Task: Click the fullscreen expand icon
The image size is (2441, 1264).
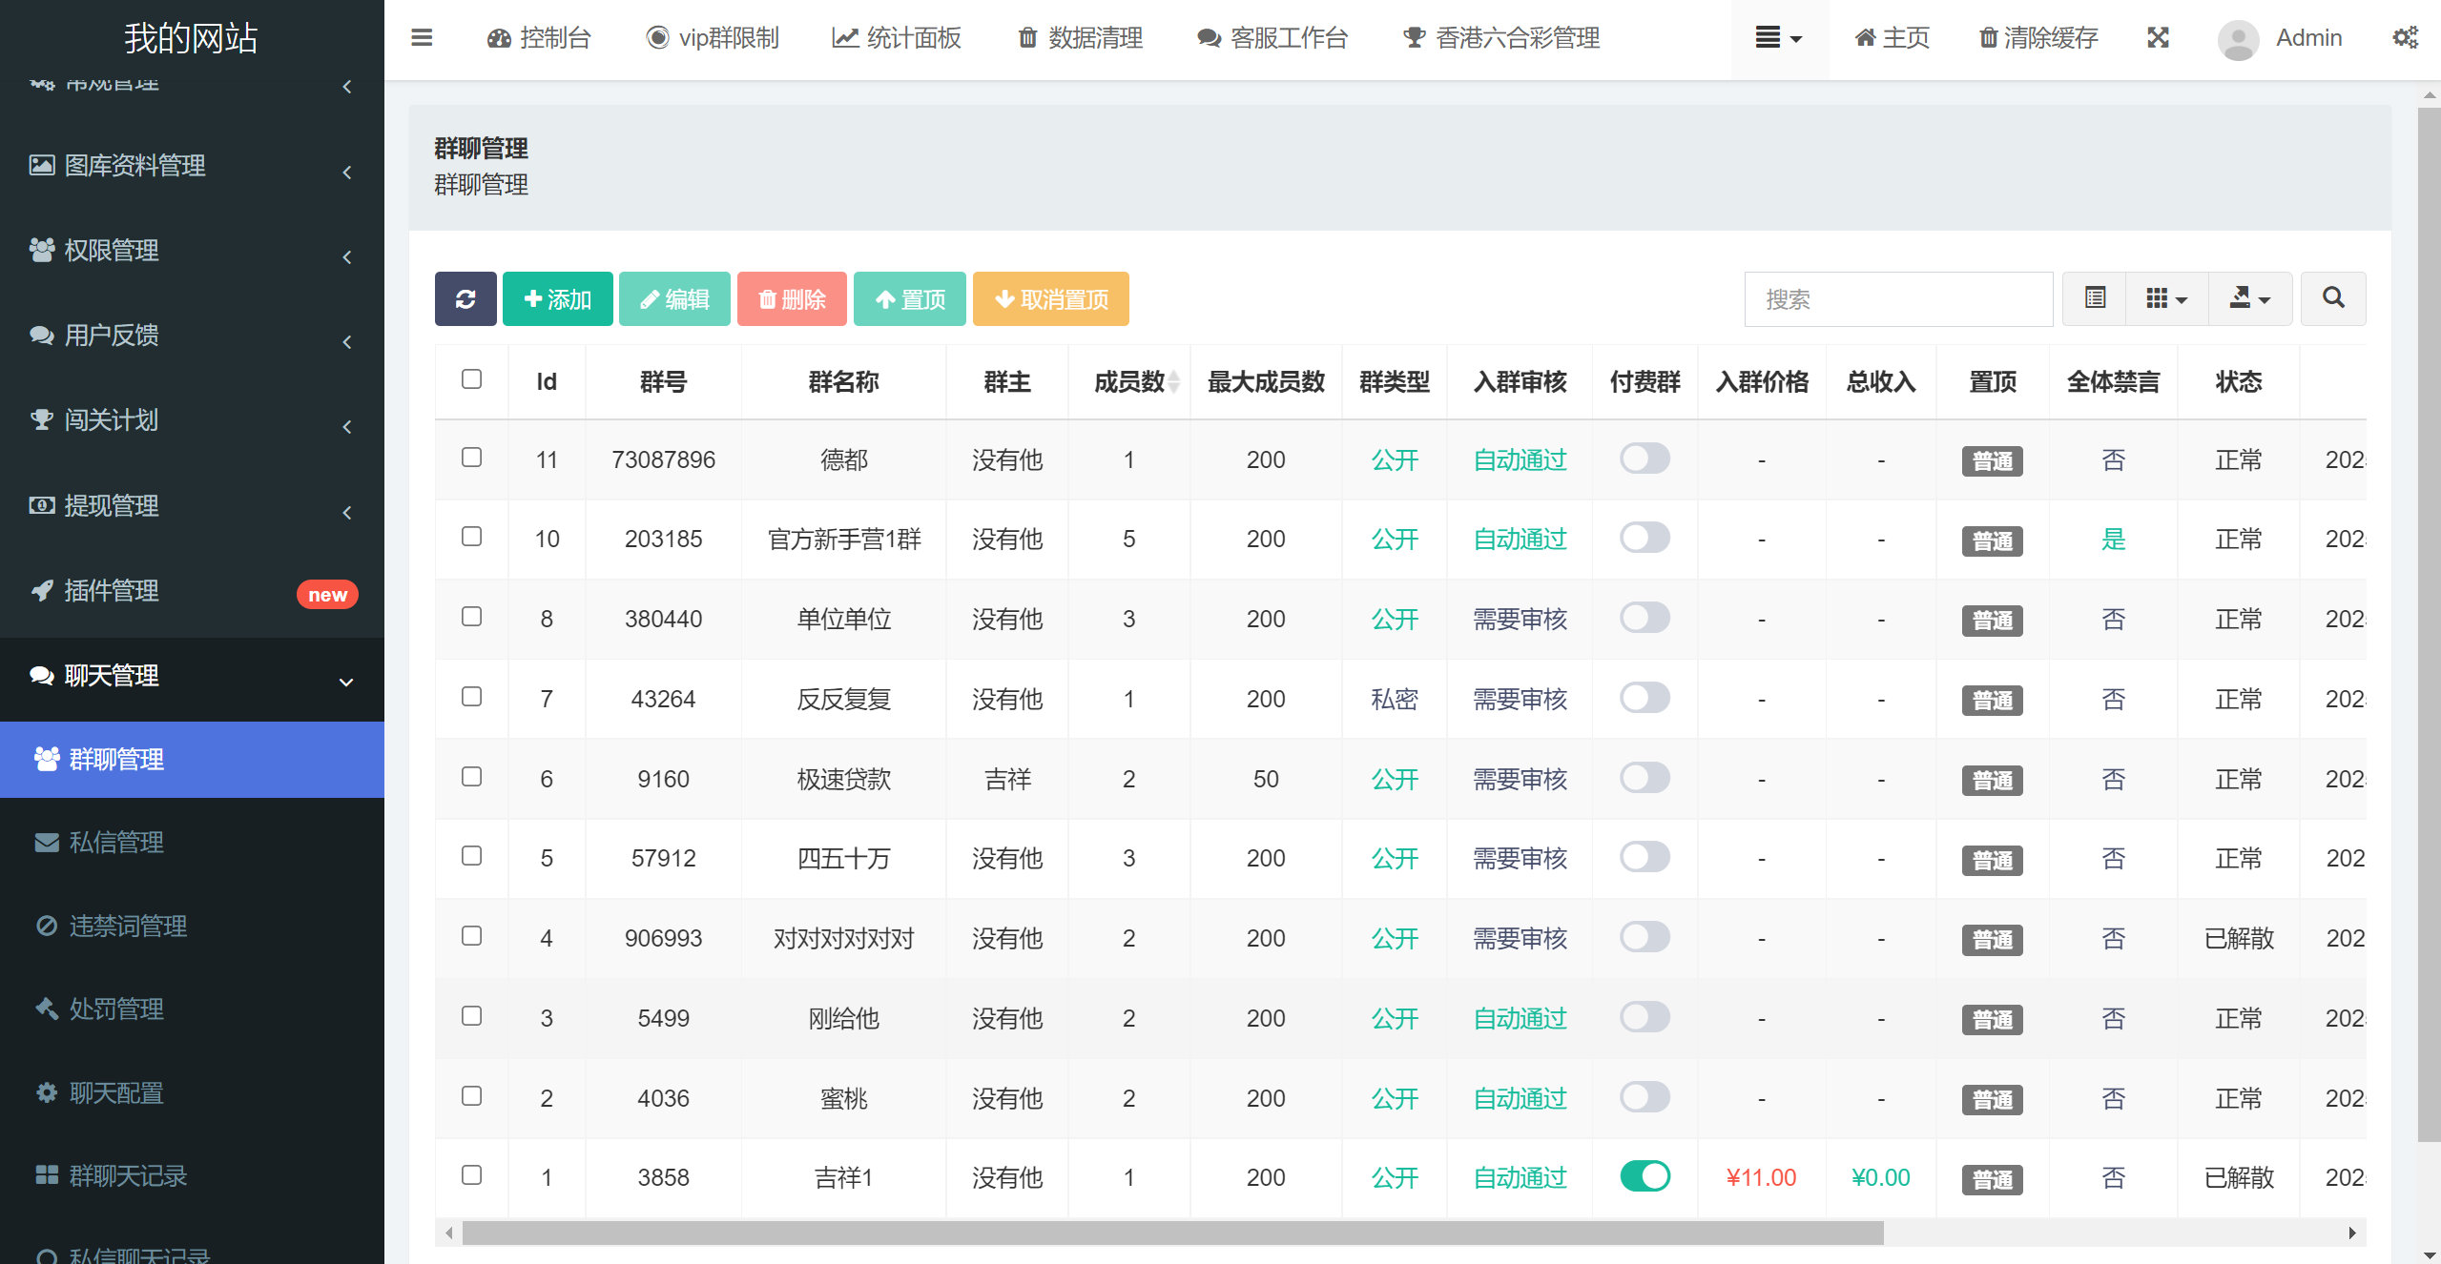Action: [2158, 38]
